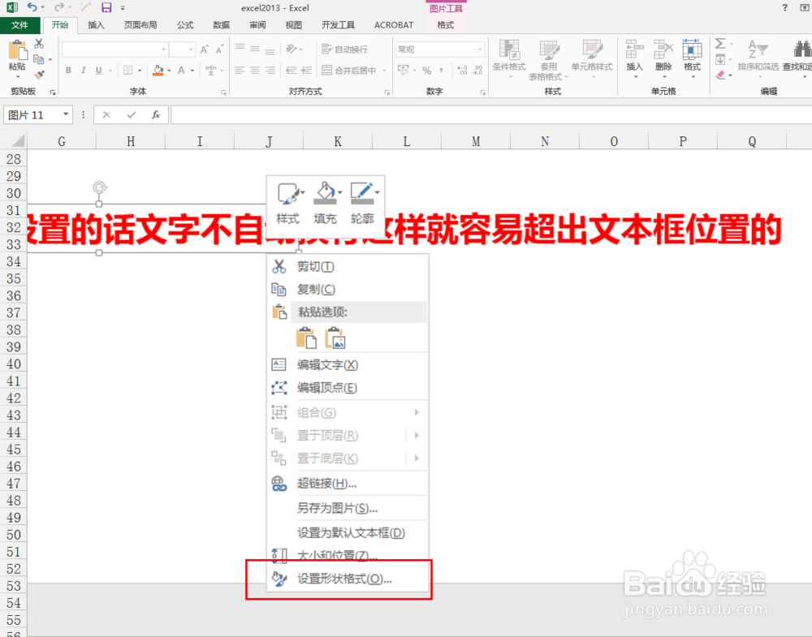Choose 编辑文字(X) from context menu
812x637 pixels.
[x=348, y=365]
